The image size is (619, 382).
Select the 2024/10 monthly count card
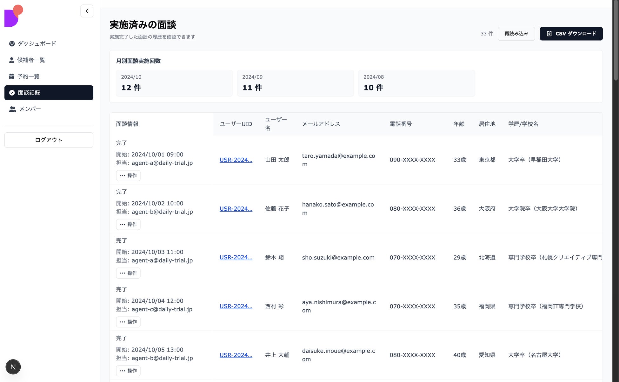[174, 83]
